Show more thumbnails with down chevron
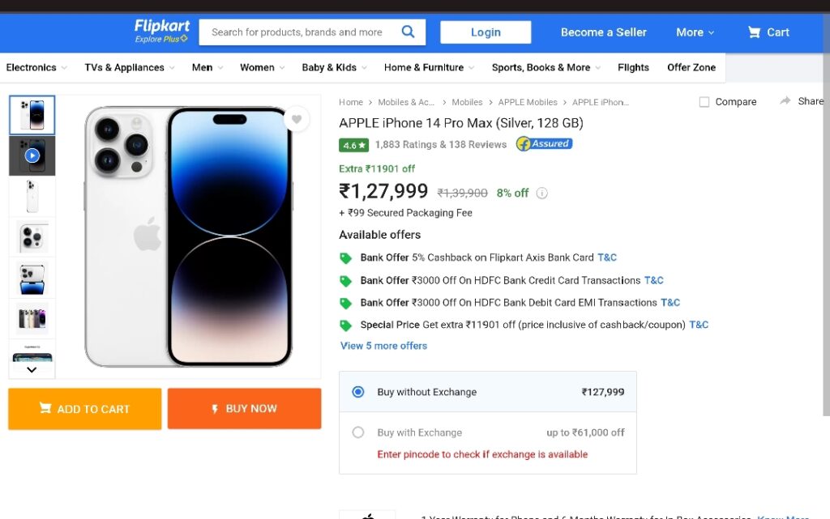 coord(32,369)
